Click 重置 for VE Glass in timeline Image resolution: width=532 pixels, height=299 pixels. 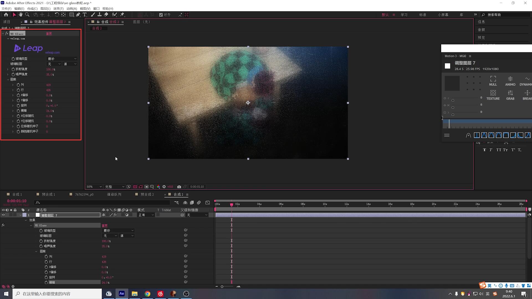click(x=104, y=226)
